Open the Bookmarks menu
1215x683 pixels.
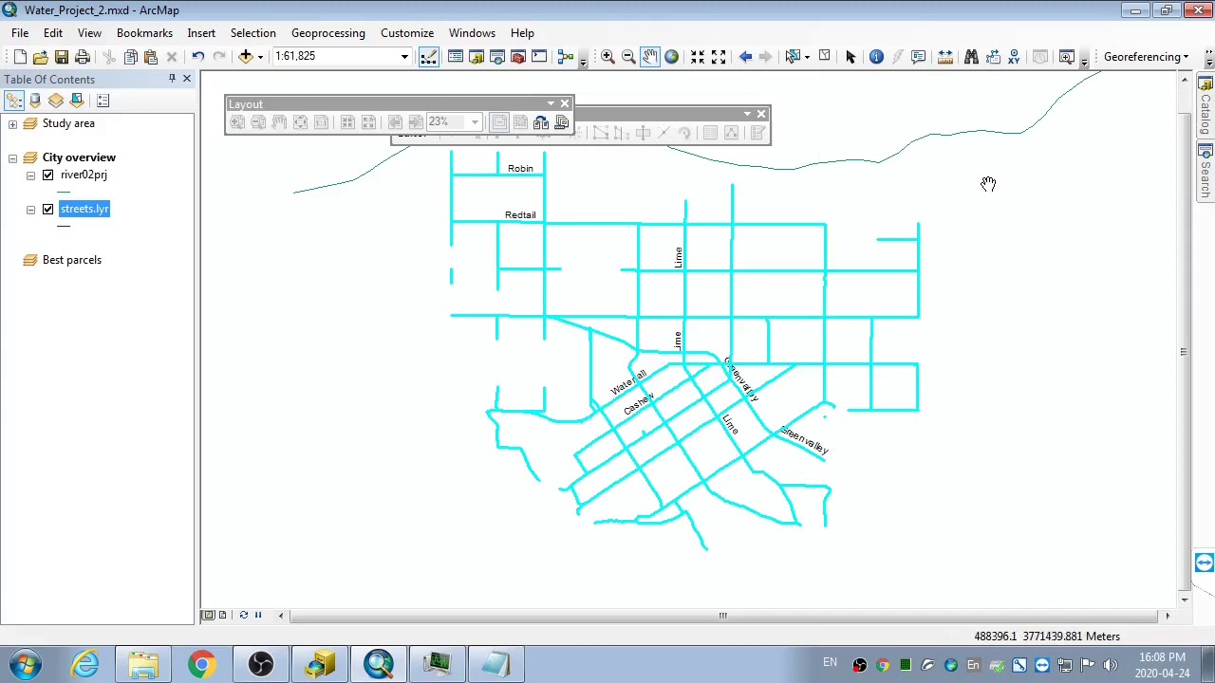click(x=144, y=33)
